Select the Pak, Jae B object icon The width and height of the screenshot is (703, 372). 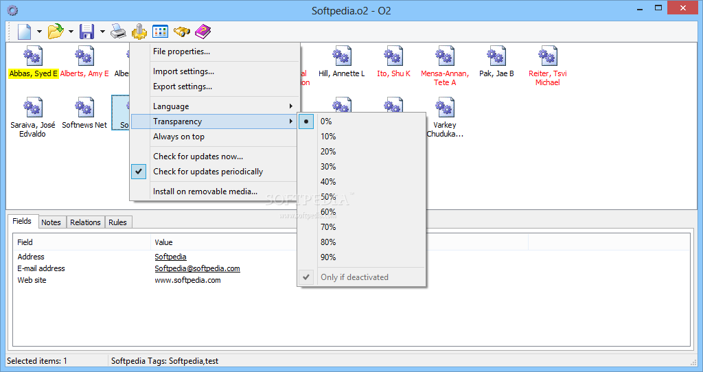click(496, 56)
